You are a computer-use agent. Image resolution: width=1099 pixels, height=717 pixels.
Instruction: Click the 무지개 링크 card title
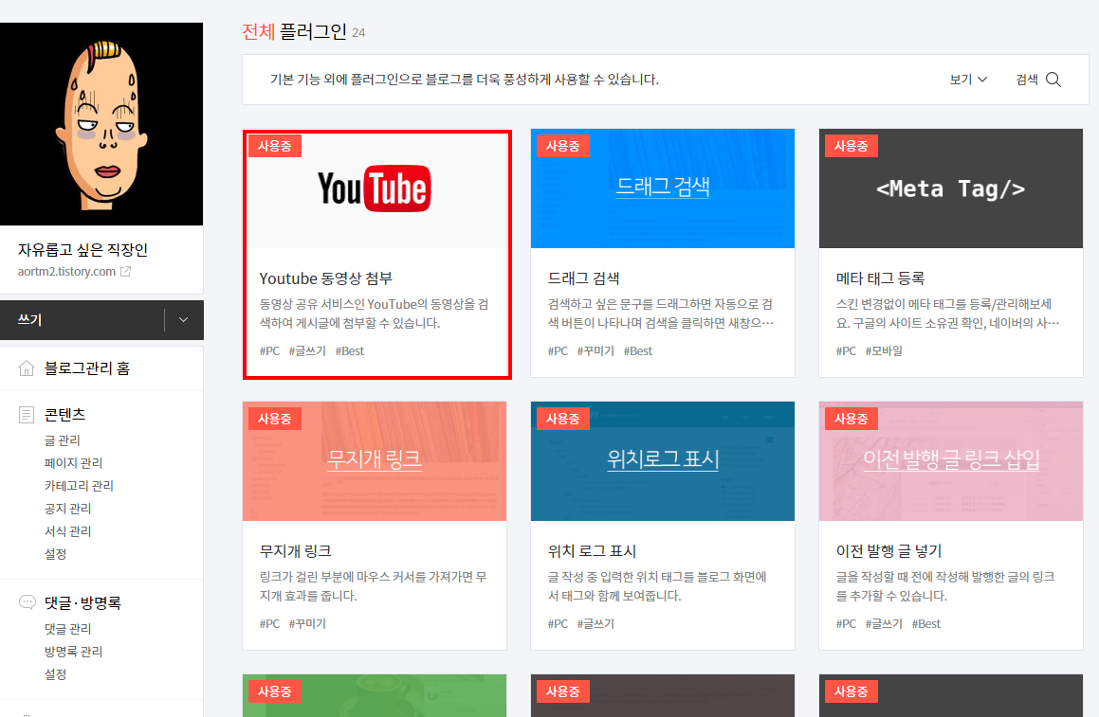pyautogui.click(x=296, y=552)
